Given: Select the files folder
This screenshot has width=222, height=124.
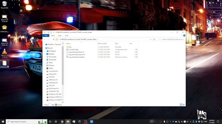Looking at the screenshot, I should [x=70, y=47].
